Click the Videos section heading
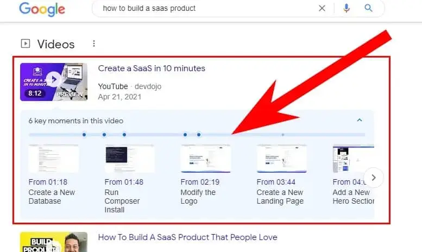Screen dimensions: 422x252 point(56,44)
